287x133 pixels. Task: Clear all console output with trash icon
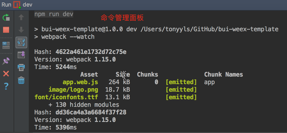pos(21,80)
